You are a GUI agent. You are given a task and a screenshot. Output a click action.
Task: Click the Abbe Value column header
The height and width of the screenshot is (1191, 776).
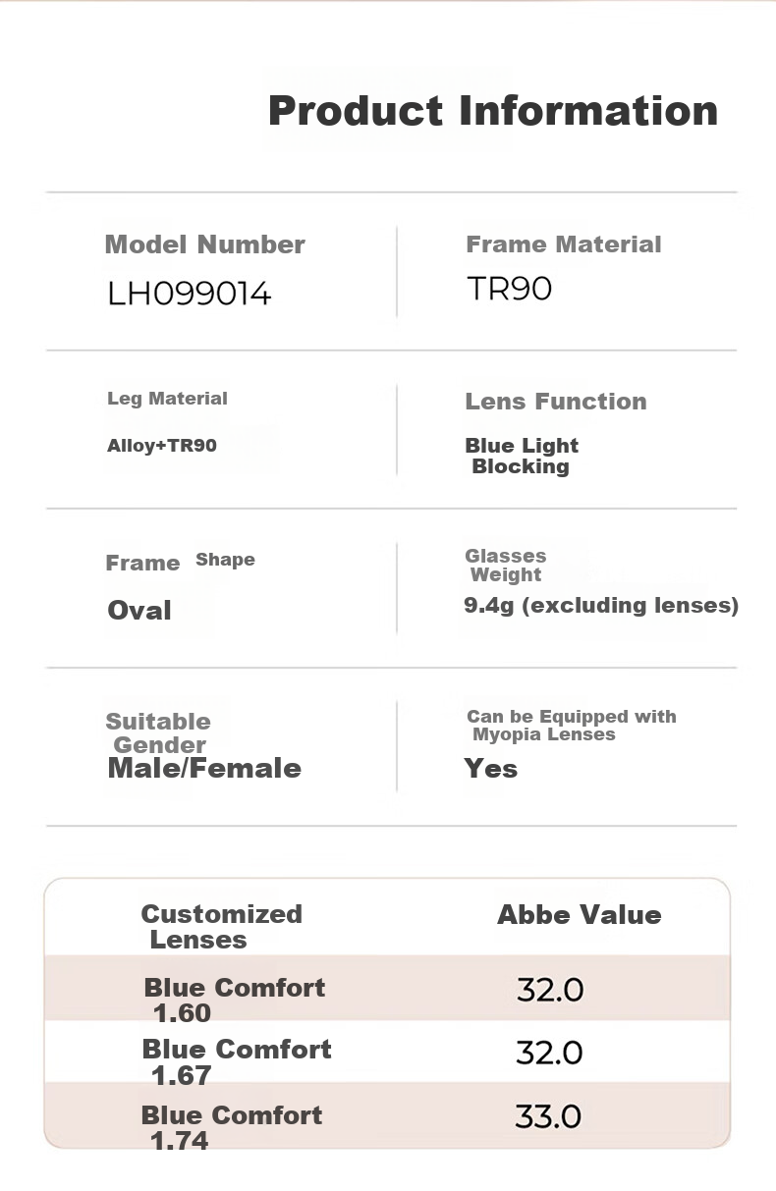point(580,915)
